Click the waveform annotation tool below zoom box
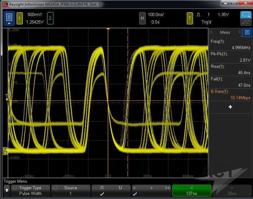Screen dimensions: 253x199 pyautogui.click(x=246, y=23)
